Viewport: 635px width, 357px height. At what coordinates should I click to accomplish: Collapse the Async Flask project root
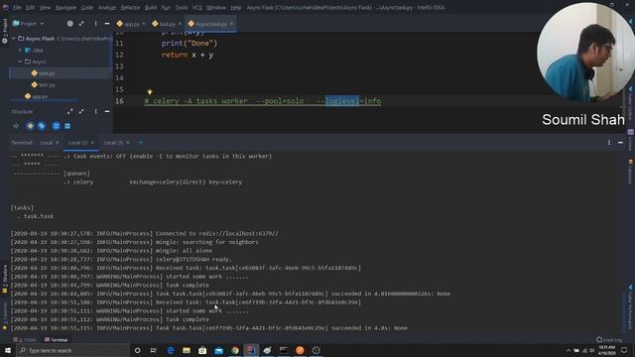point(14,39)
